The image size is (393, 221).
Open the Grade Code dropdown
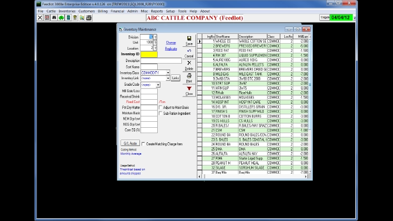pyautogui.click(x=158, y=85)
